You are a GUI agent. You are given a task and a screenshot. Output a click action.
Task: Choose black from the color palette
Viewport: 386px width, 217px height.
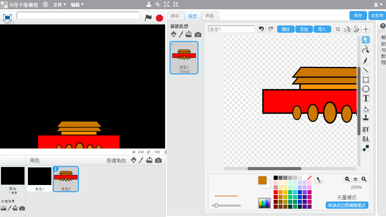(276, 178)
